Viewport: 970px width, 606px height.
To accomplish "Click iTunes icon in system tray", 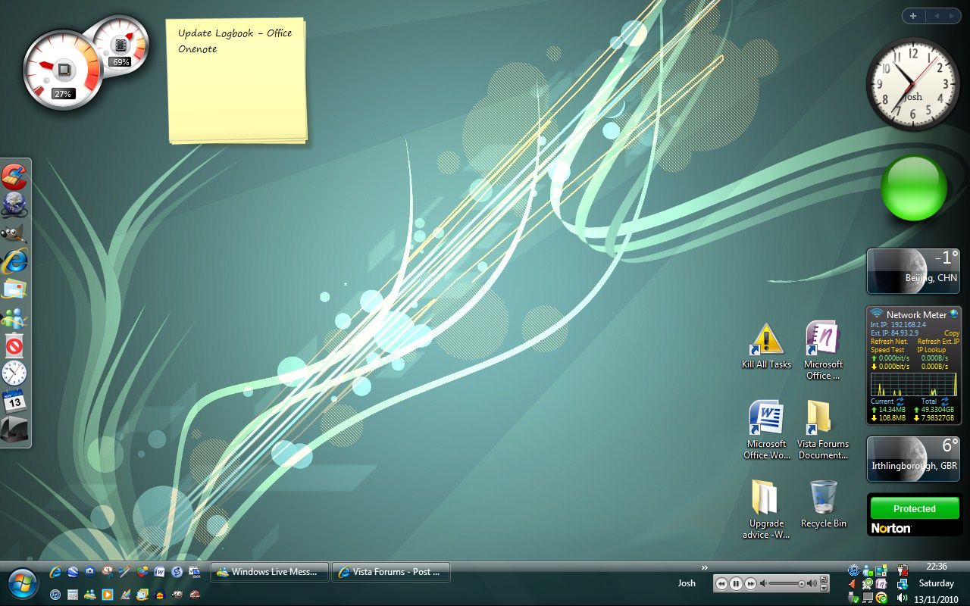I will click(854, 570).
